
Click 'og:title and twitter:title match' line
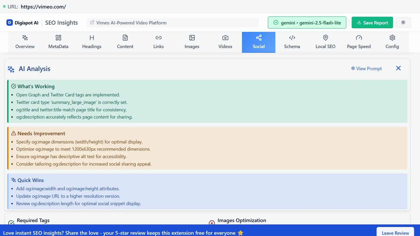[71, 110]
